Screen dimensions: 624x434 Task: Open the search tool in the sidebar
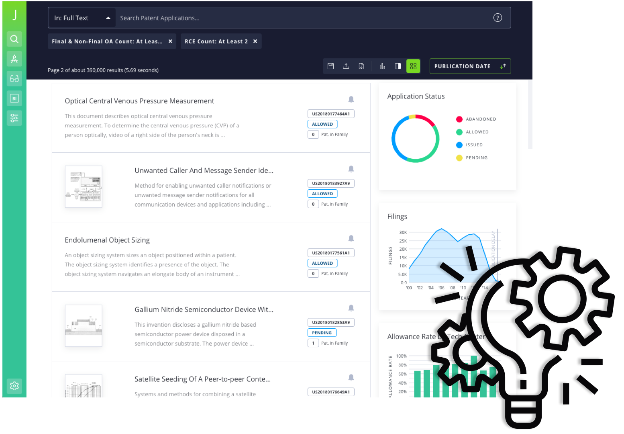point(14,39)
